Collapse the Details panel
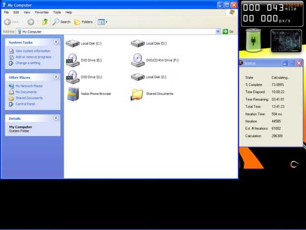 56,118
